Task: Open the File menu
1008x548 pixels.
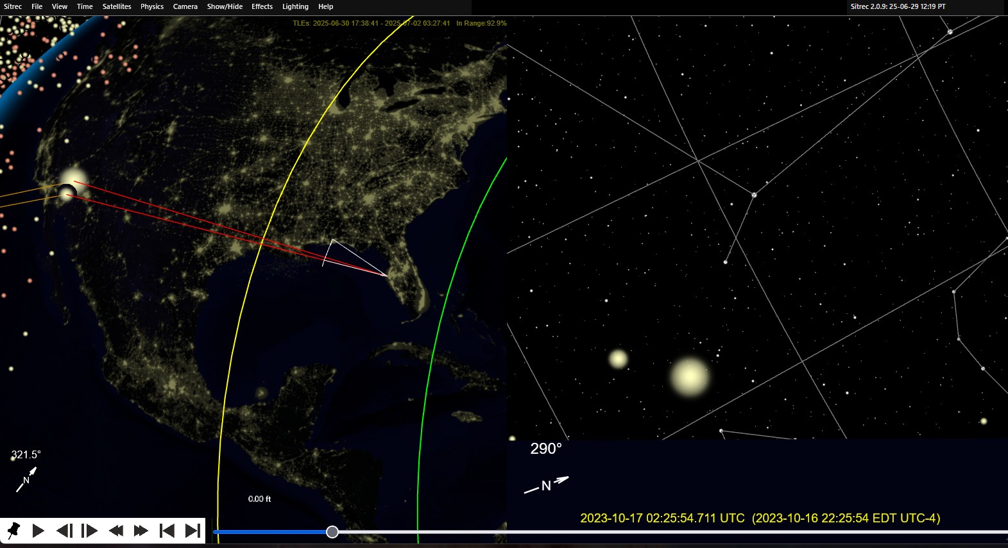Action: pos(37,6)
